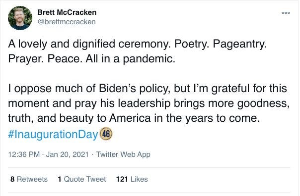Click the line starting 'truth, and beauty to America'

tap(134, 118)
